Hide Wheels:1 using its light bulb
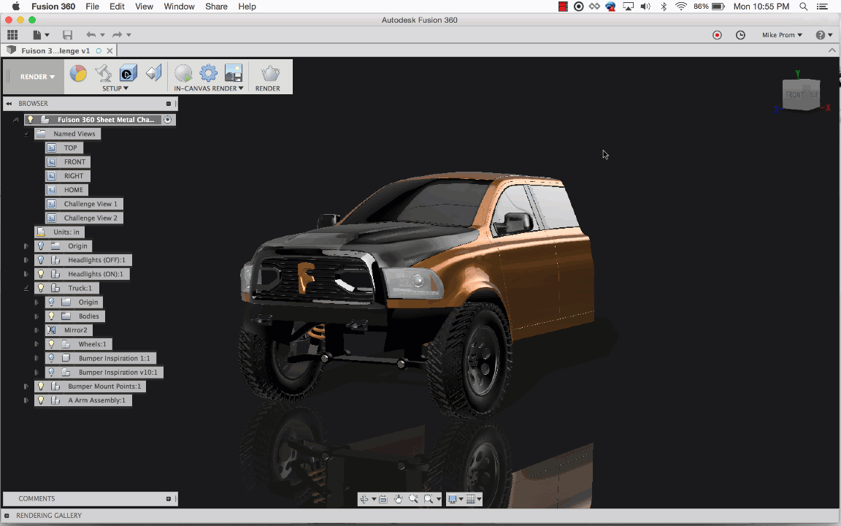 [x=51, y=344]
